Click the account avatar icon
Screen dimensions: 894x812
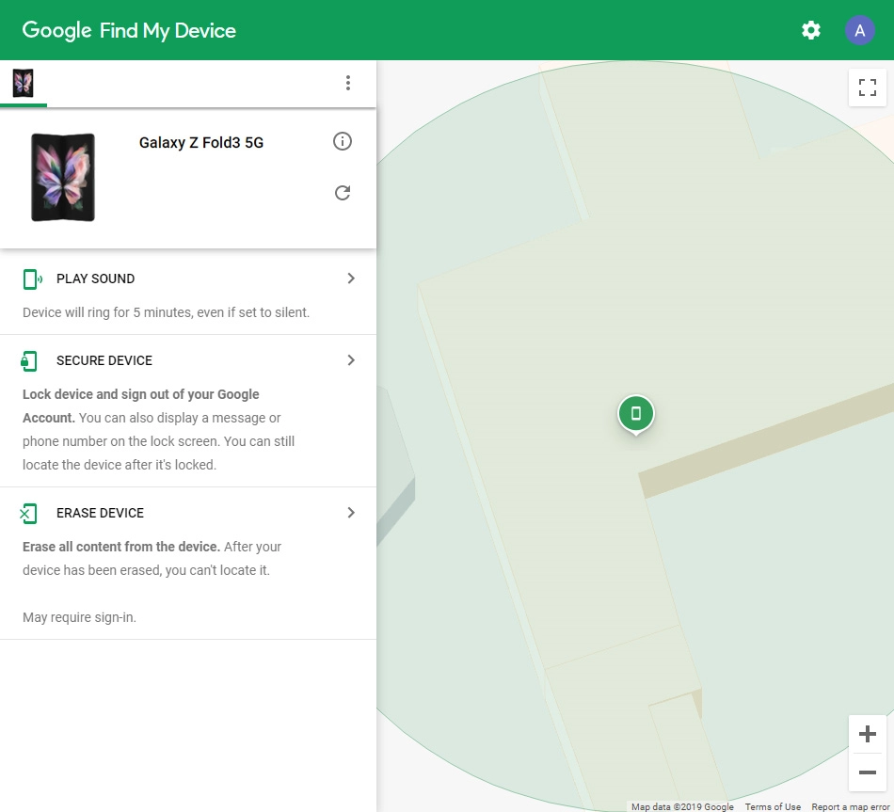pos(860,30)
